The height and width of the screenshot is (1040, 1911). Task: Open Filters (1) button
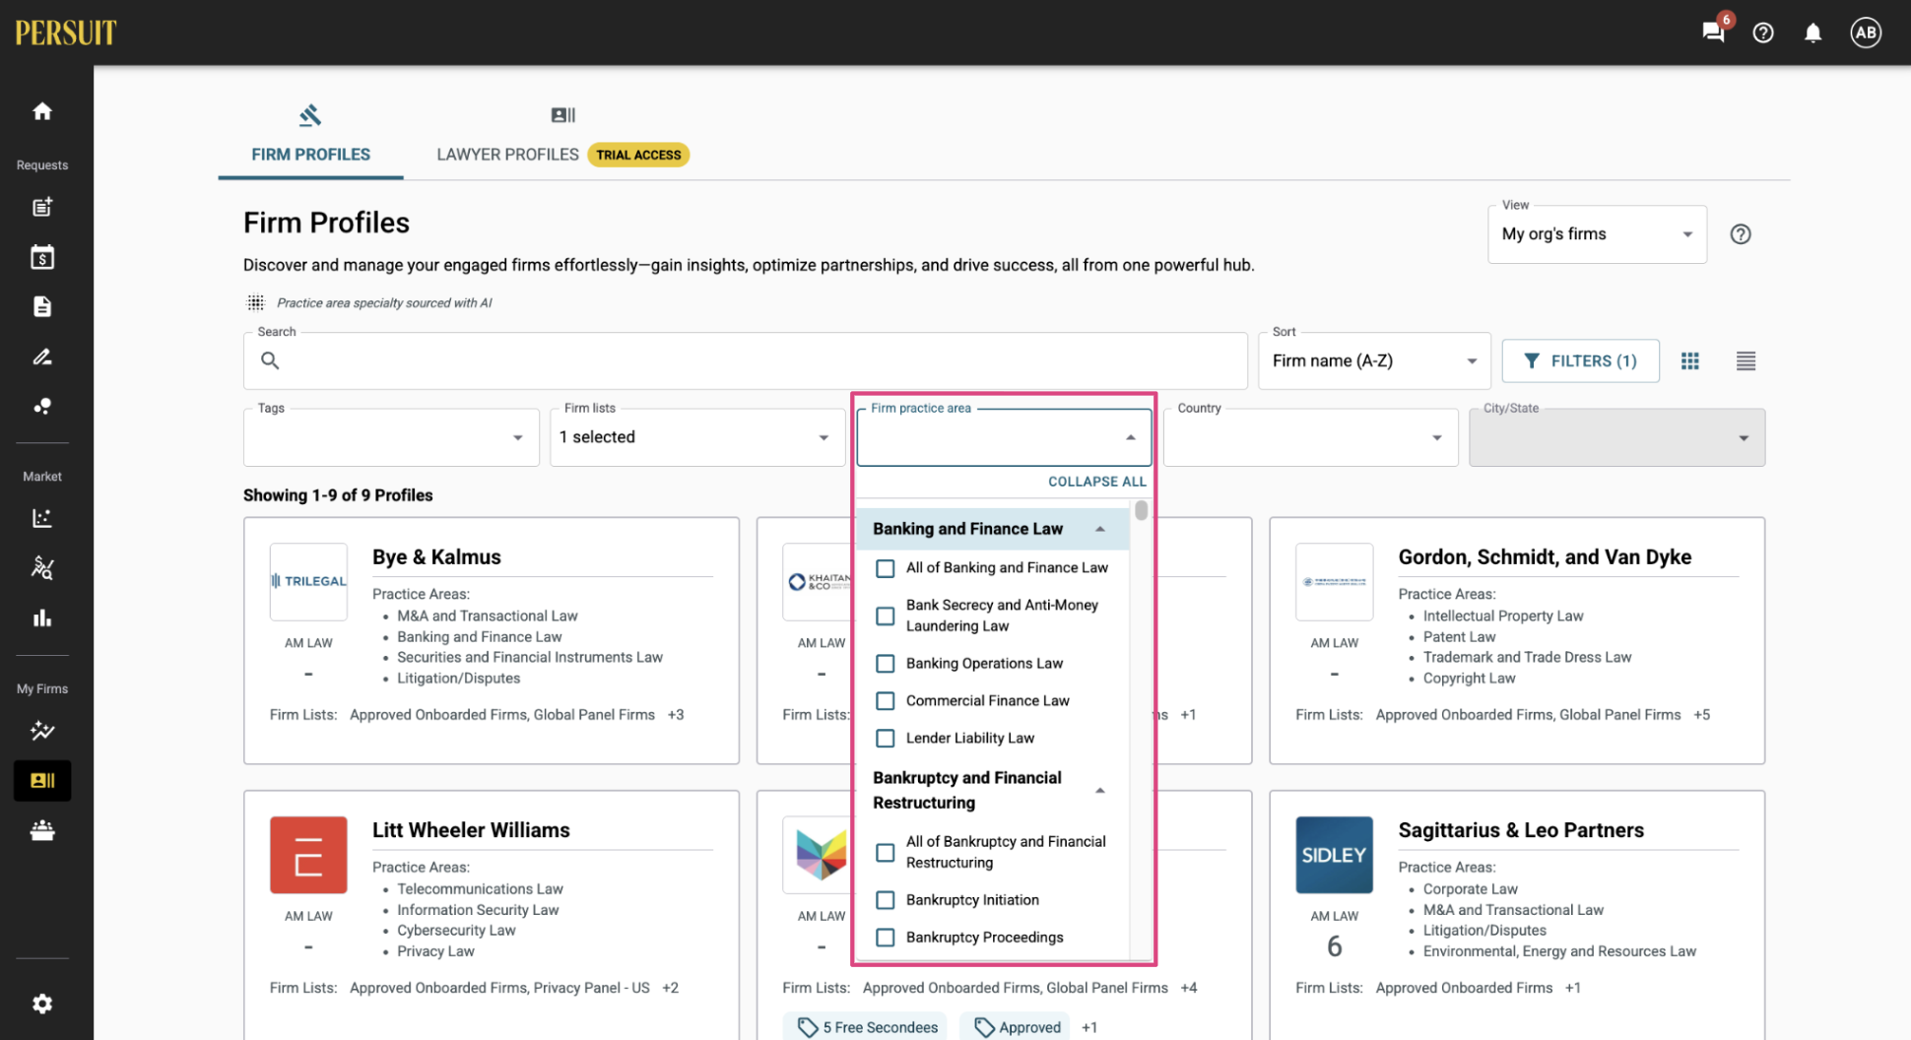coord(1580,361)
